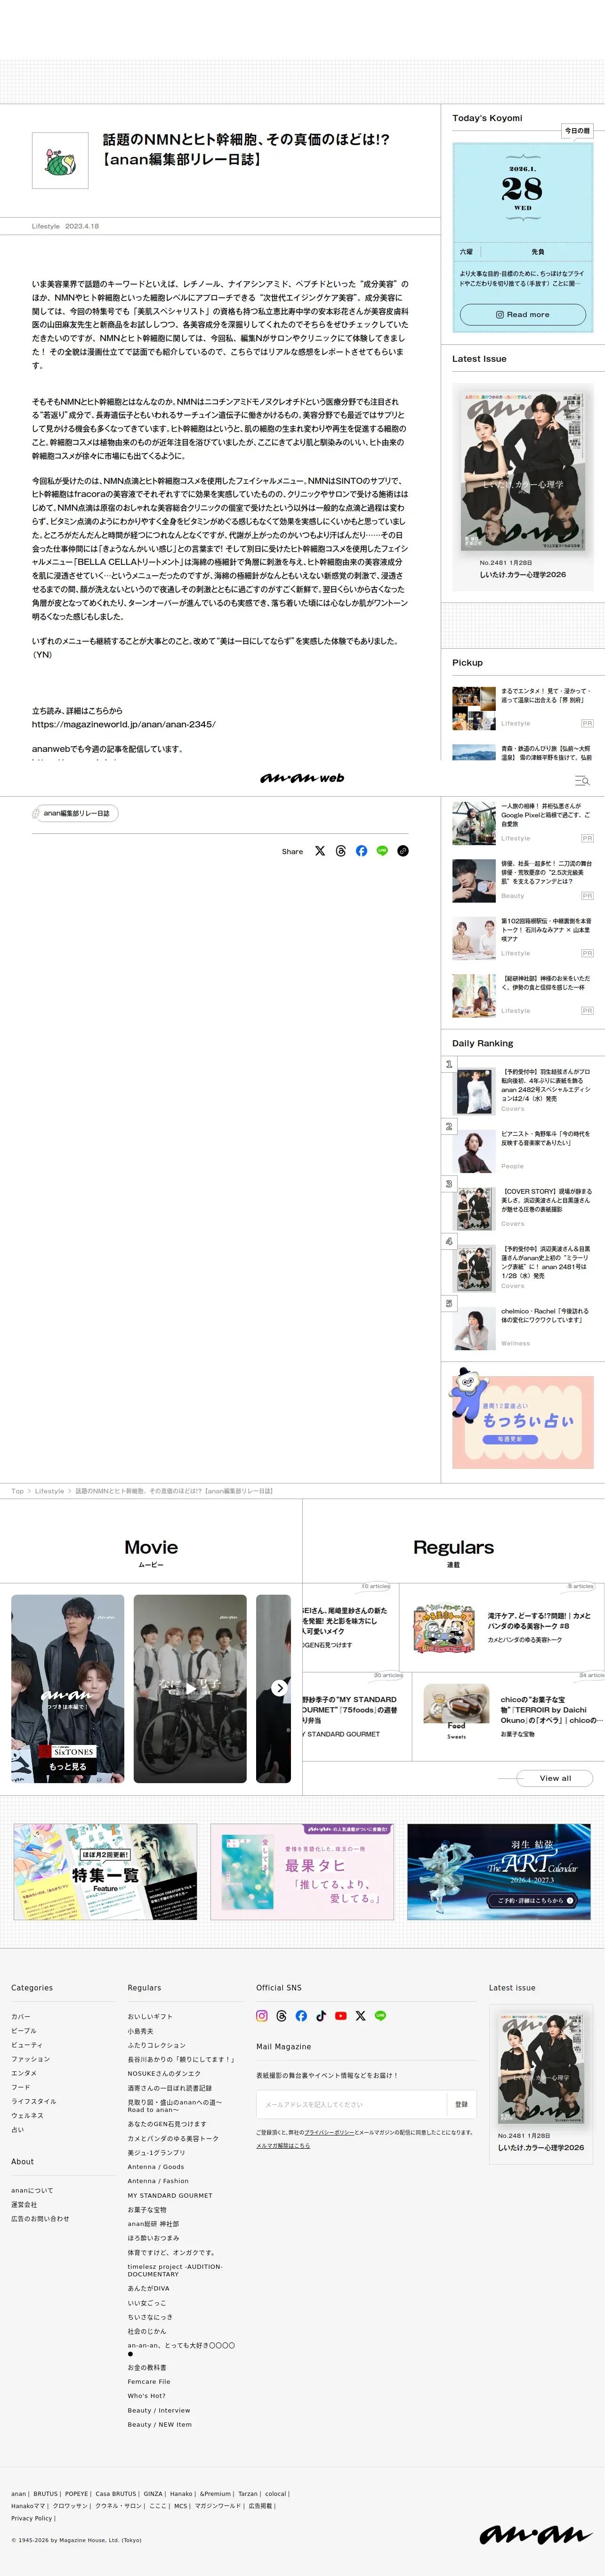Image resolution: width=605 pixels, height=2576 pixels.
Task: Share article on LINE
Action: (382, 851)
